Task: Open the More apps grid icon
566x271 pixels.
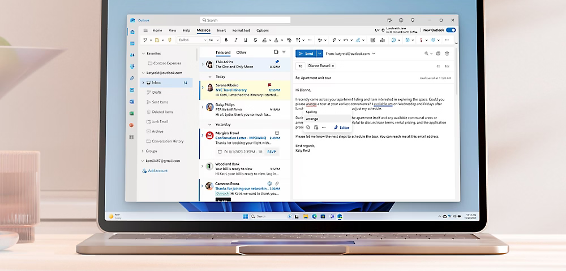Action: [132, 137]
